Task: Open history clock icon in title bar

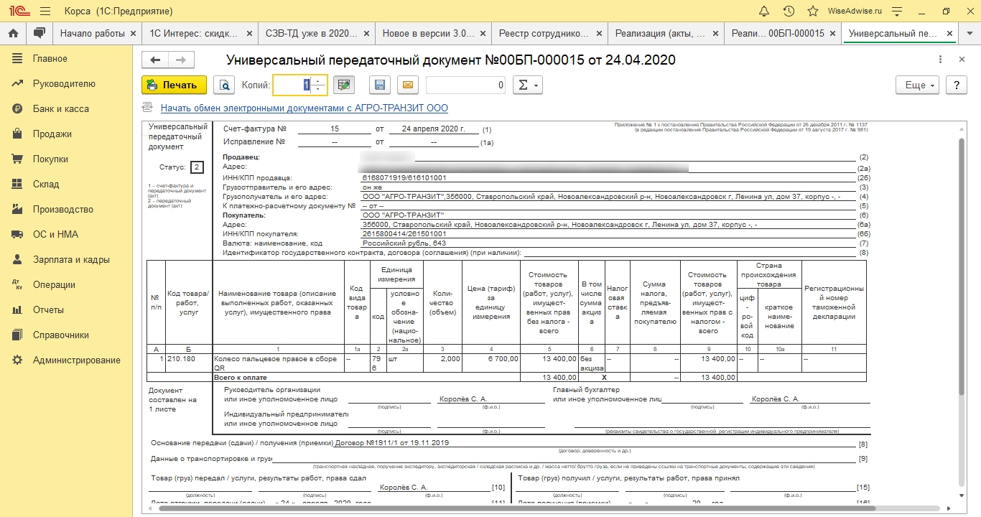Action: click(789, 11)
